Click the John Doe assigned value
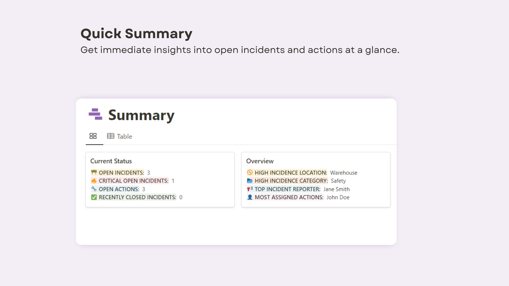The width and height of the screenshot is (509, 286). (x=338, y=197)
